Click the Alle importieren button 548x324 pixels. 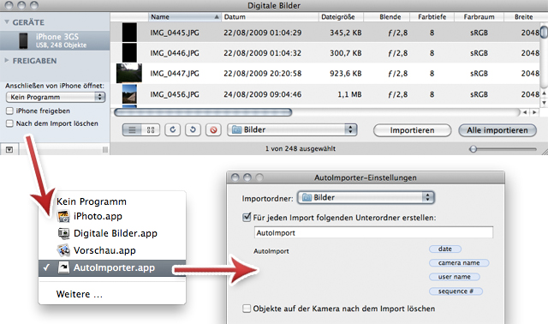pyautogui.click(x=497, y=130)
